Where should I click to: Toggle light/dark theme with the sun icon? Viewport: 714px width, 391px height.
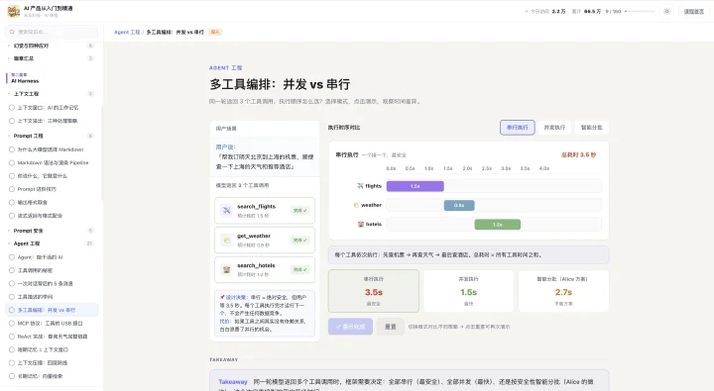click(666, 11)
